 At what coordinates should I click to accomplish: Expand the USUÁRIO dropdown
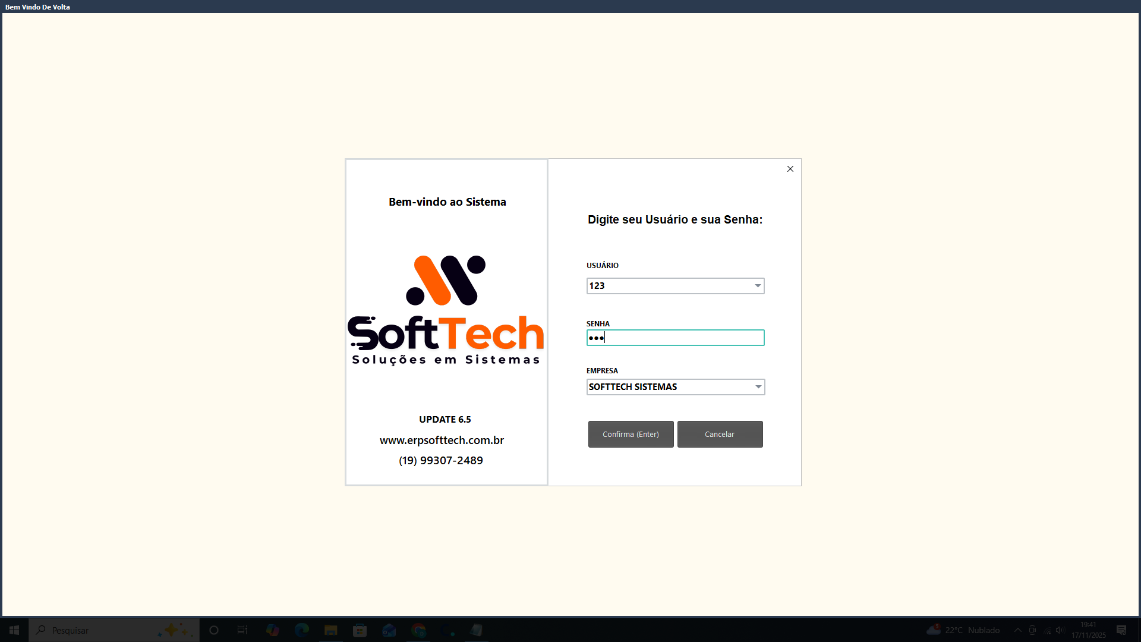pos(758,286)
